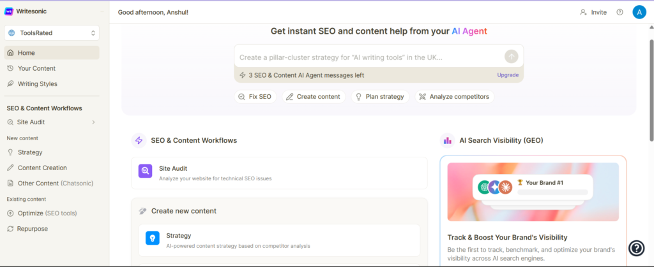Open the Strategy card under Create new content
Viewport: 654px width, 267px height.
pyautogui.click(x=279, y=240)
